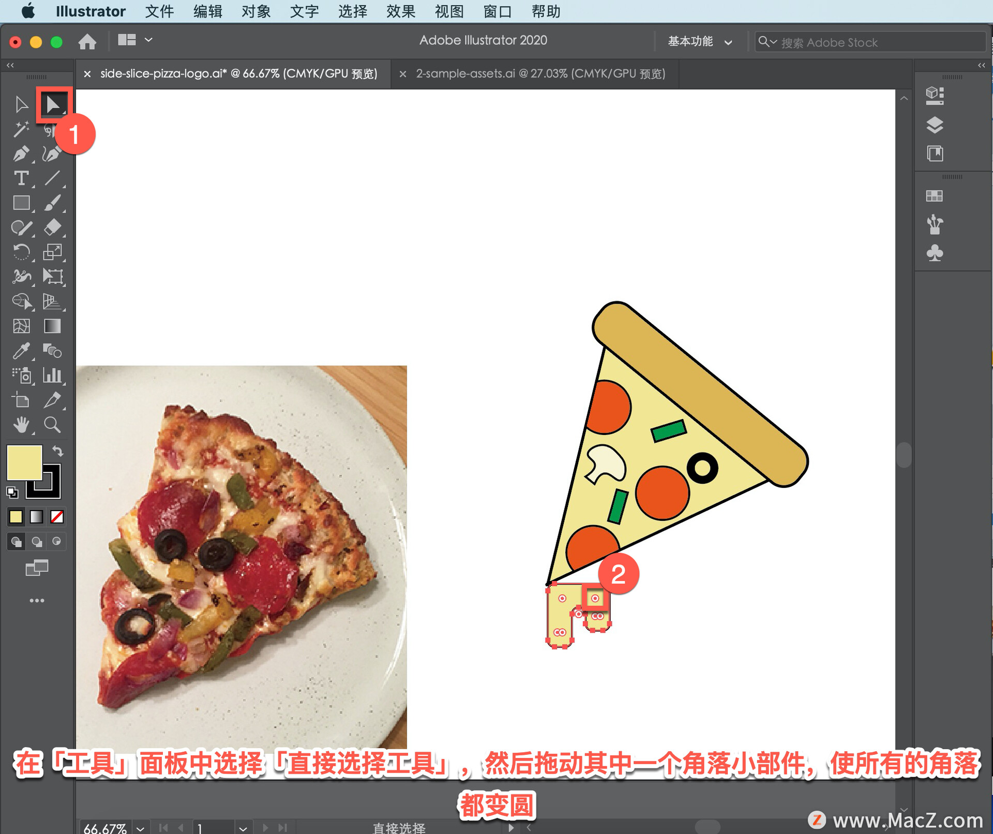Screen dimensions: 993x834
Task: Select the Direct Selection tool
Action: click(x=53, y=105)
